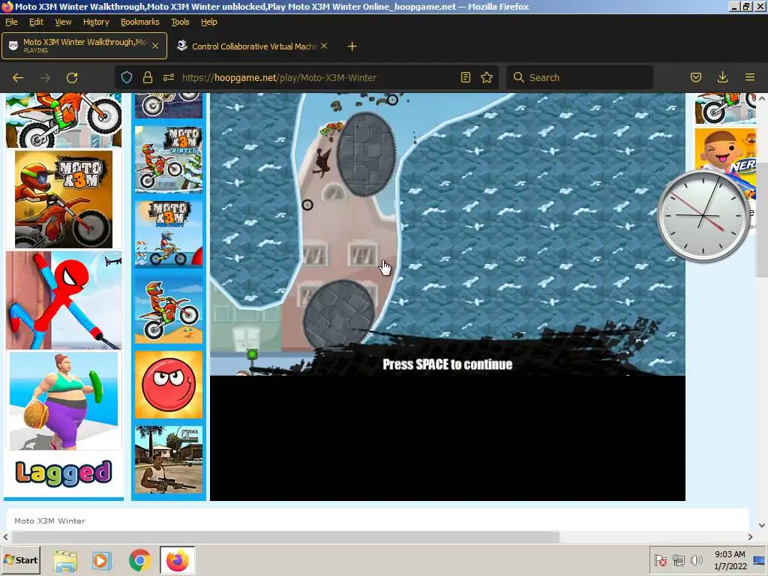Click the 9:03 AM taskbar clock
768x576 pixels.
pyautogui.click(x=730, y=560)
